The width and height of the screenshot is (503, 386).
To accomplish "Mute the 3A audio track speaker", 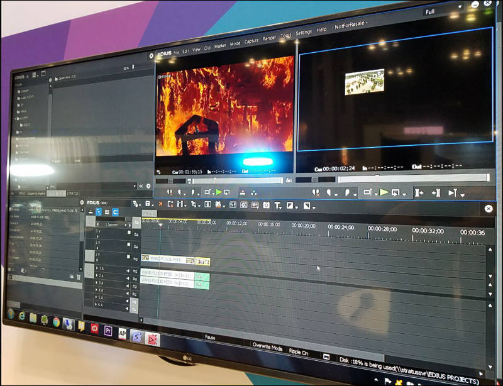I will [128, 286].
